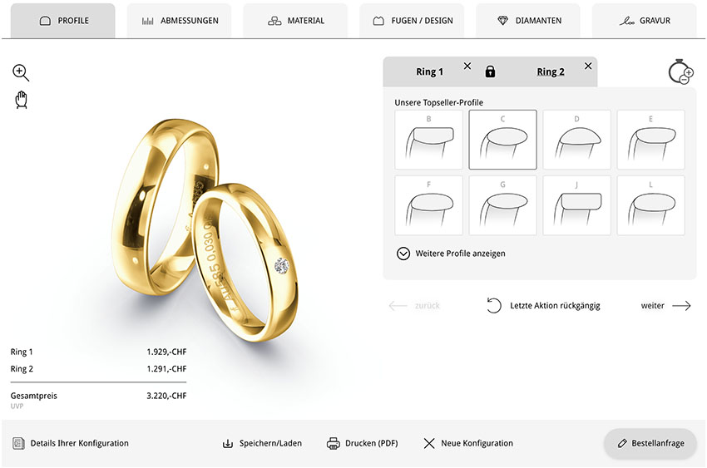
Task: Open the Profile tab
Action: (63, 21)
